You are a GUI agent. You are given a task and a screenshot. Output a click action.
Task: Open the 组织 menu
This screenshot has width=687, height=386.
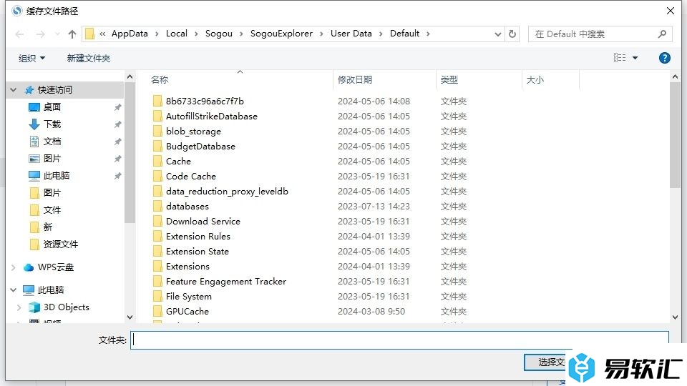tap(31, 58)
